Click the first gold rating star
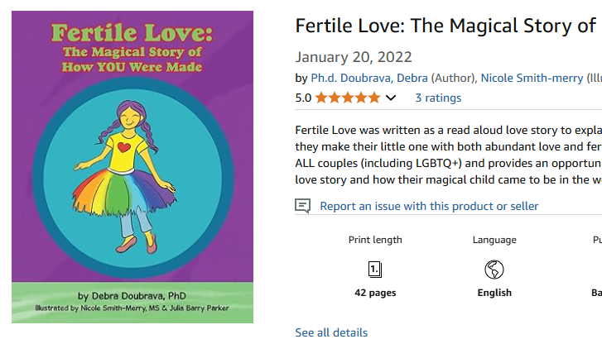This screenshot has height=339, width=602. tap(321, 98)
